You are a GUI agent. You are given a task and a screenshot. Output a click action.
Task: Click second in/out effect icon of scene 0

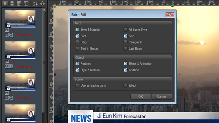(x=11, y=35)
